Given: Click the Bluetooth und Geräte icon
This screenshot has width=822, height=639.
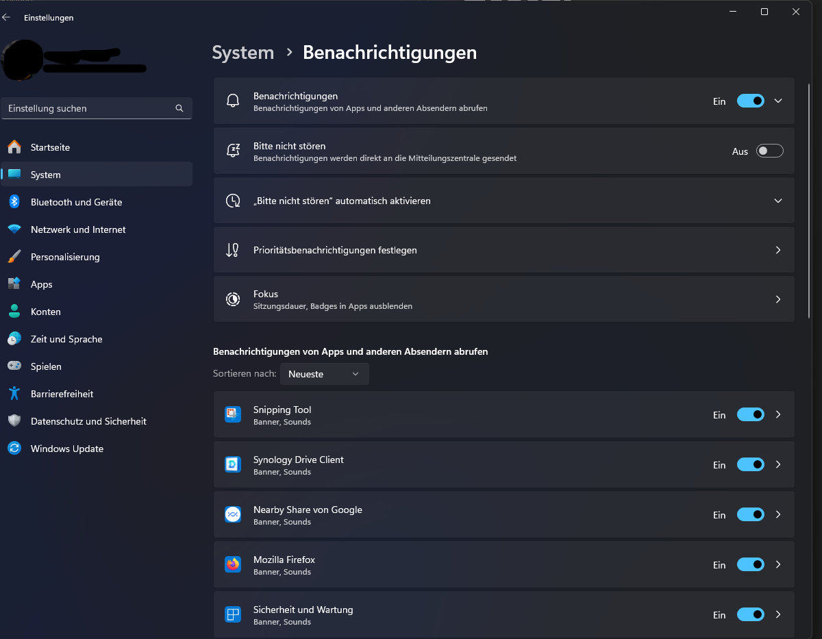Looking at the screenshot, I should click(x=14, y=202).
